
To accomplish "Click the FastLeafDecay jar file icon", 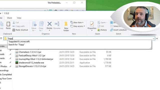I will pos(17,55).
